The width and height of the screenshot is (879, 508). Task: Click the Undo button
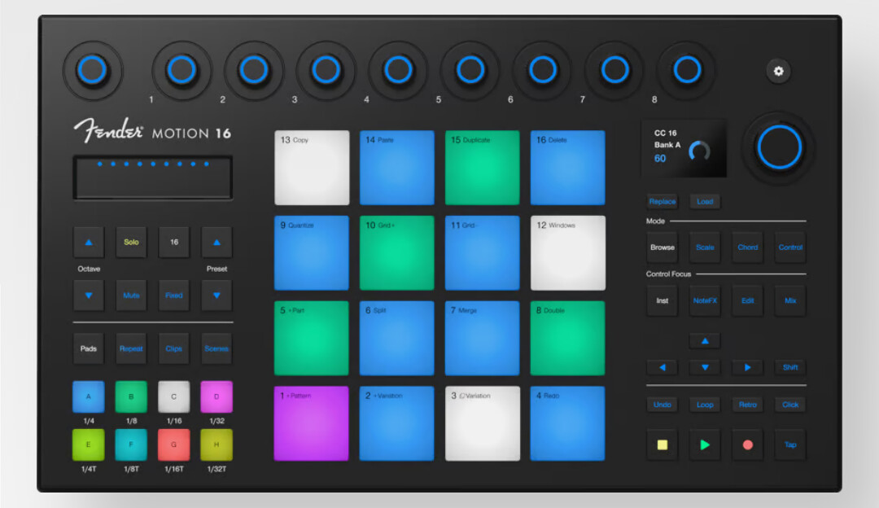tap(663, 405)
